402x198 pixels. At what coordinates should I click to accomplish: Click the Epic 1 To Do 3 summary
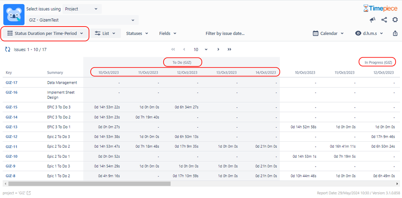coord(58,166)
